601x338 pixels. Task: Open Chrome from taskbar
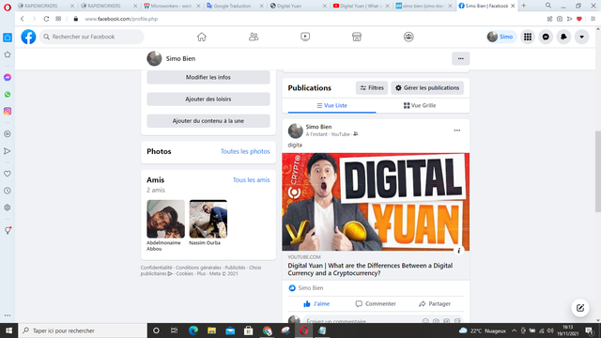tap(267, 330)
